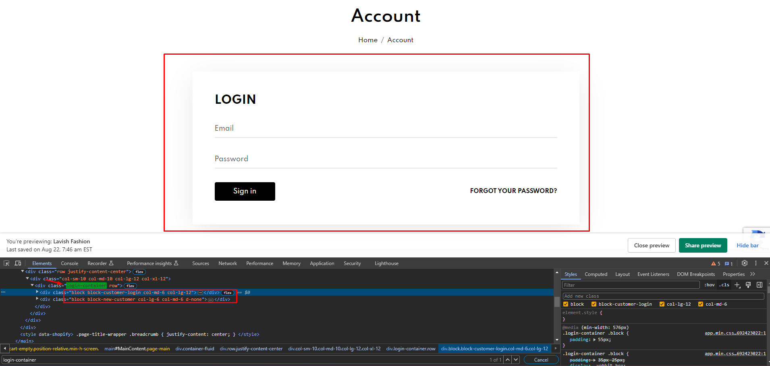Expand the block-new-customer div node
Screen dimensions: 770x366
37,299
